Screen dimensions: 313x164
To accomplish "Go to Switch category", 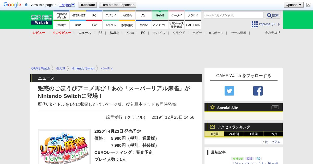I will [x=115, y=33].
